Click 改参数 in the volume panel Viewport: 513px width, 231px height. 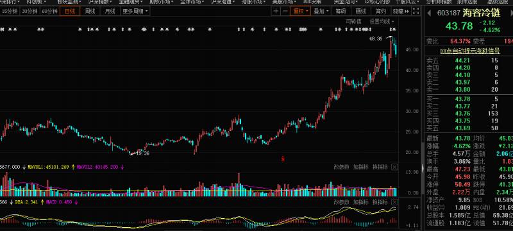tap(341, 167)
